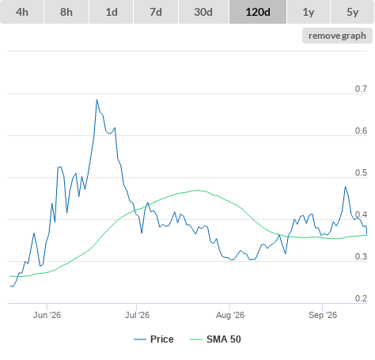375x360 pixels.
Task: Select the active 120d tab
Action: [258, 12]
